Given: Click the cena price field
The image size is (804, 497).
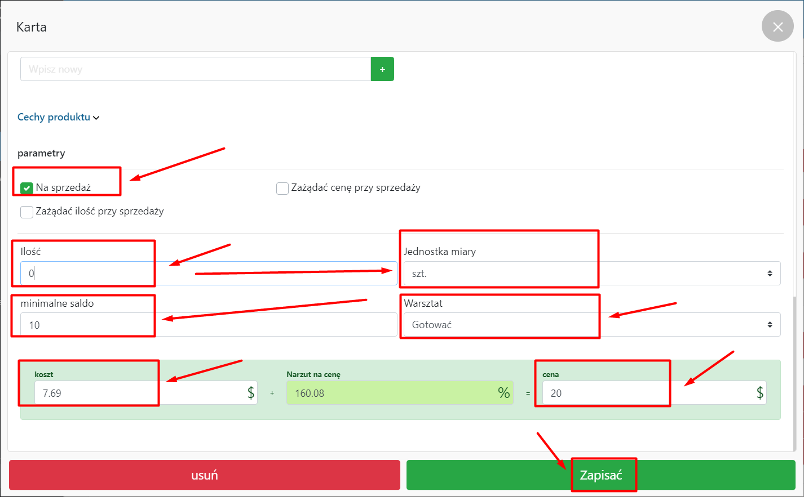Looking at the screenshot, I should (x=646, y=393).
